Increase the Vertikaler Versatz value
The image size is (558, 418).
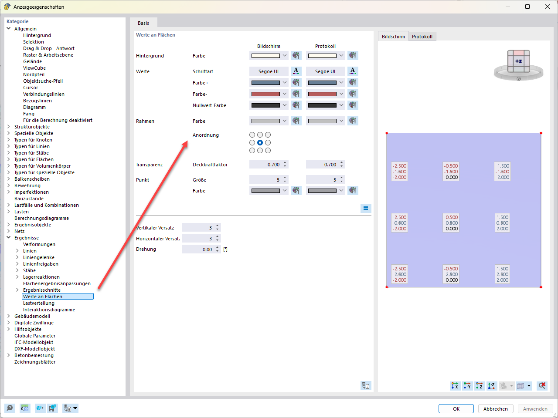(x=218, y=226)
